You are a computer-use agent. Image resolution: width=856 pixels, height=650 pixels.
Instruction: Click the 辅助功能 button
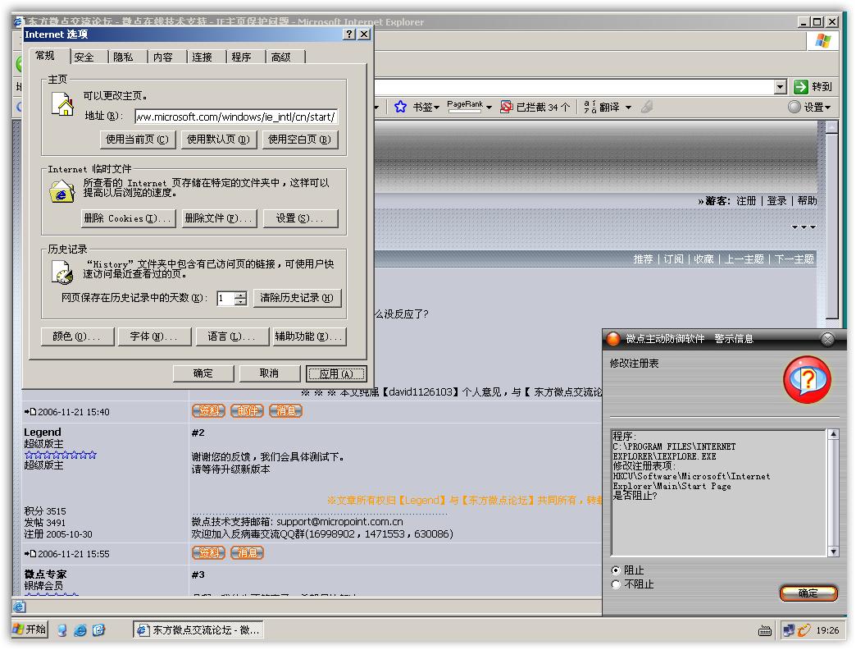[310, 336]
